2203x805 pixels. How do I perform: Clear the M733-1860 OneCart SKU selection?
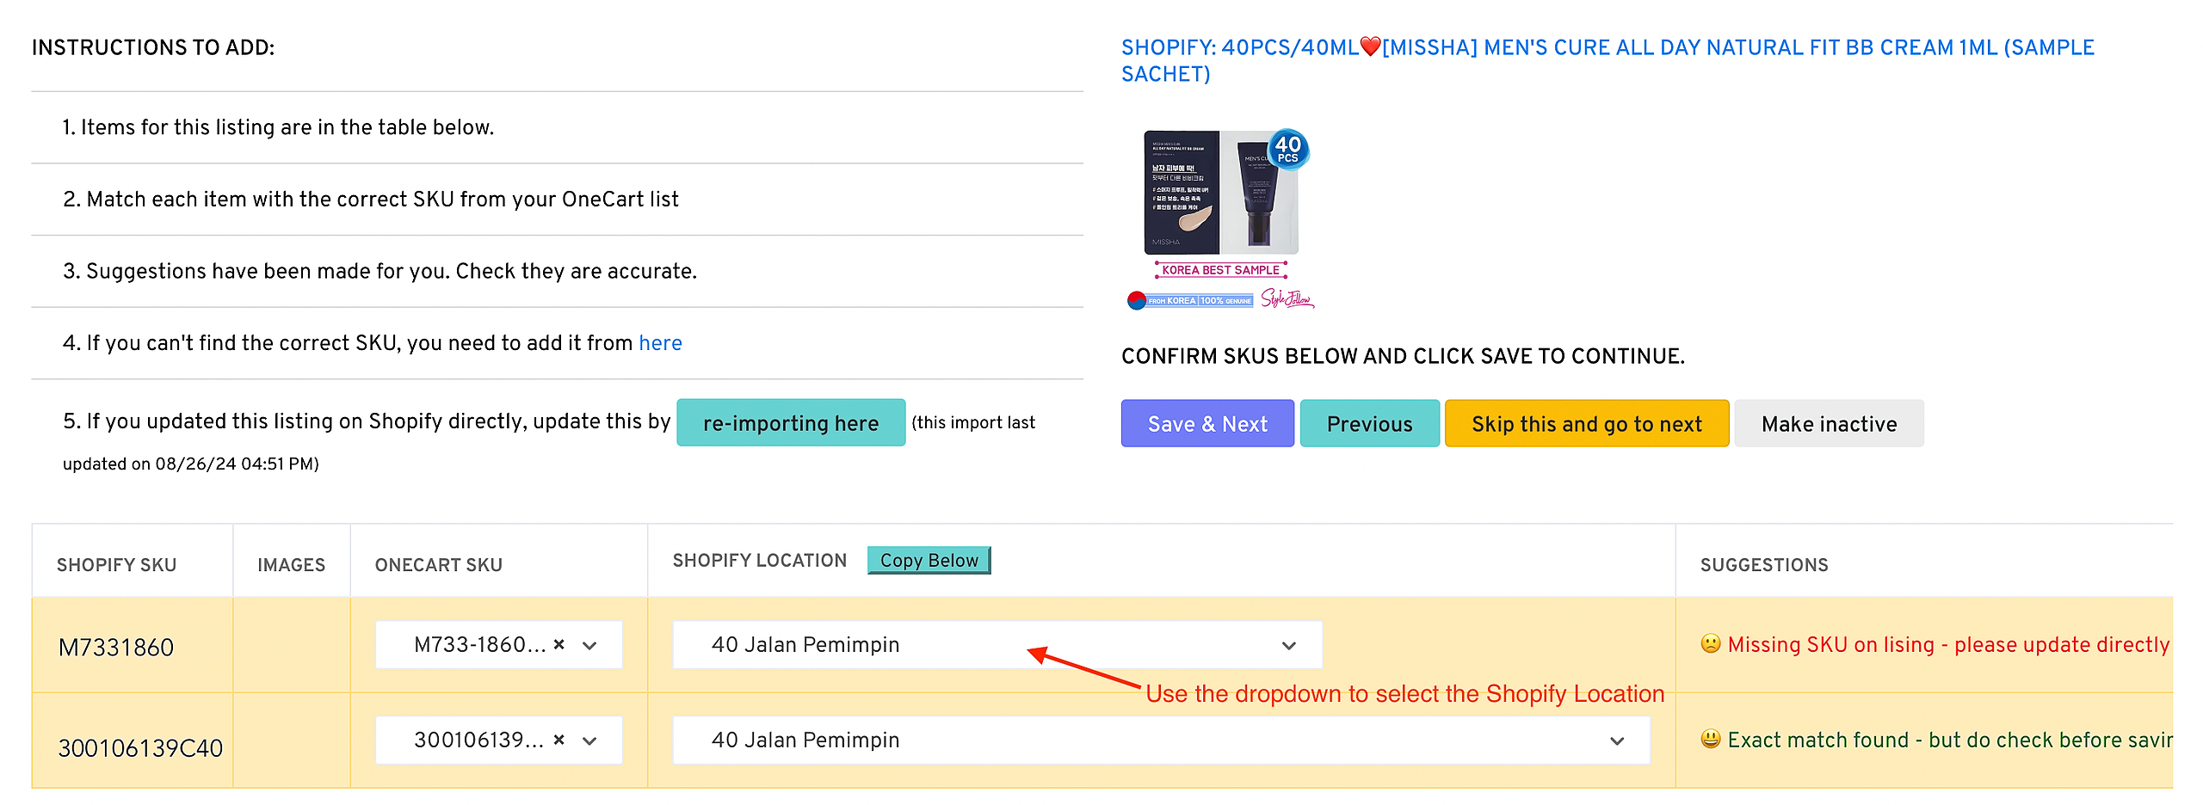click(559, 644)
